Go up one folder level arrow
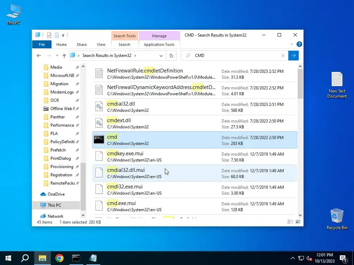Viewport: 354px width, 265px height. [x=64, y=56]
